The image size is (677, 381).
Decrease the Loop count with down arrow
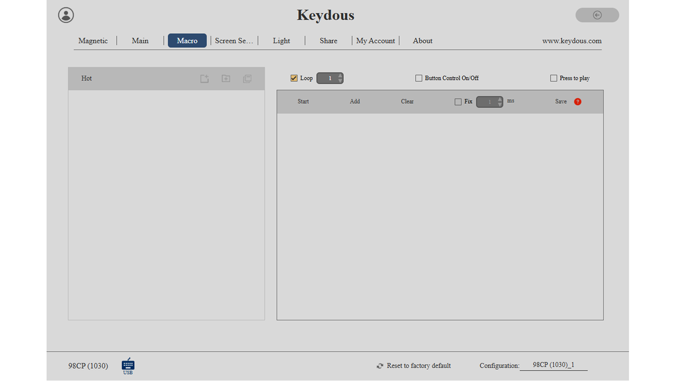[x=340, y=81]
